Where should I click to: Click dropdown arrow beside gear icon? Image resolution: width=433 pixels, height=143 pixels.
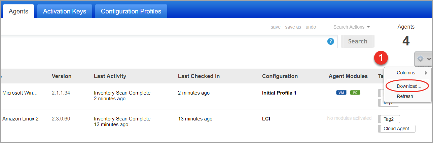429,59
